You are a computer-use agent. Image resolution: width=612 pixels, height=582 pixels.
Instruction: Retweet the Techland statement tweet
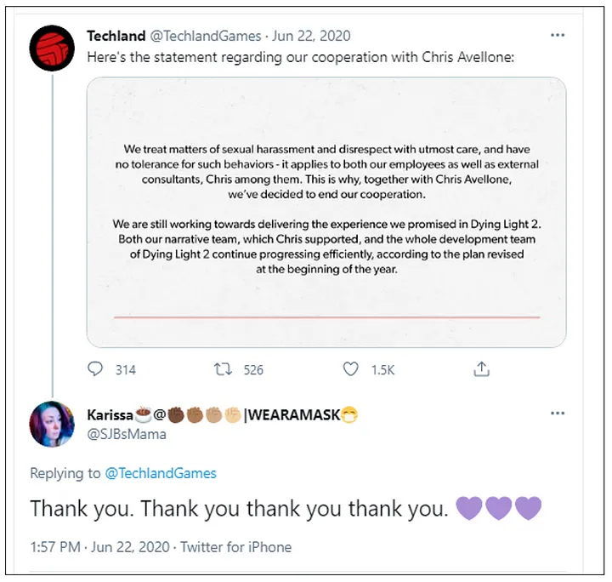pyautogui.click(x=223, y=369)
